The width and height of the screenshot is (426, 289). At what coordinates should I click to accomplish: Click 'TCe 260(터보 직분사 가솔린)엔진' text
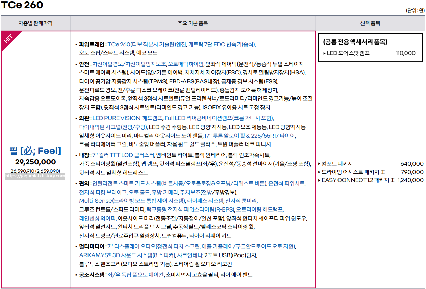pyautogui.click(x=147, y=45)
